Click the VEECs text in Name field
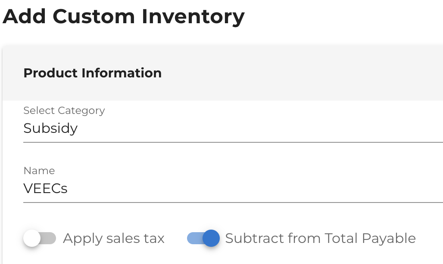This screenshot has height=264, width=443. [x=45, y=188]
